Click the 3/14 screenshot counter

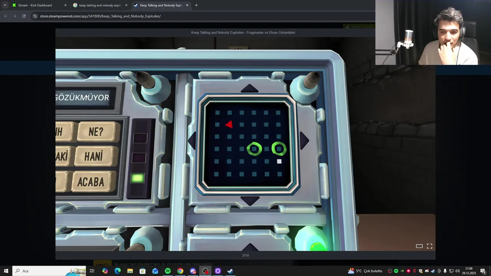click(245, 255)
